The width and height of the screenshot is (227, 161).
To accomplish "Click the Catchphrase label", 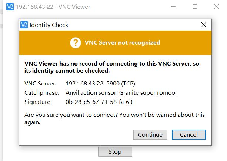I will coord(42,93).
